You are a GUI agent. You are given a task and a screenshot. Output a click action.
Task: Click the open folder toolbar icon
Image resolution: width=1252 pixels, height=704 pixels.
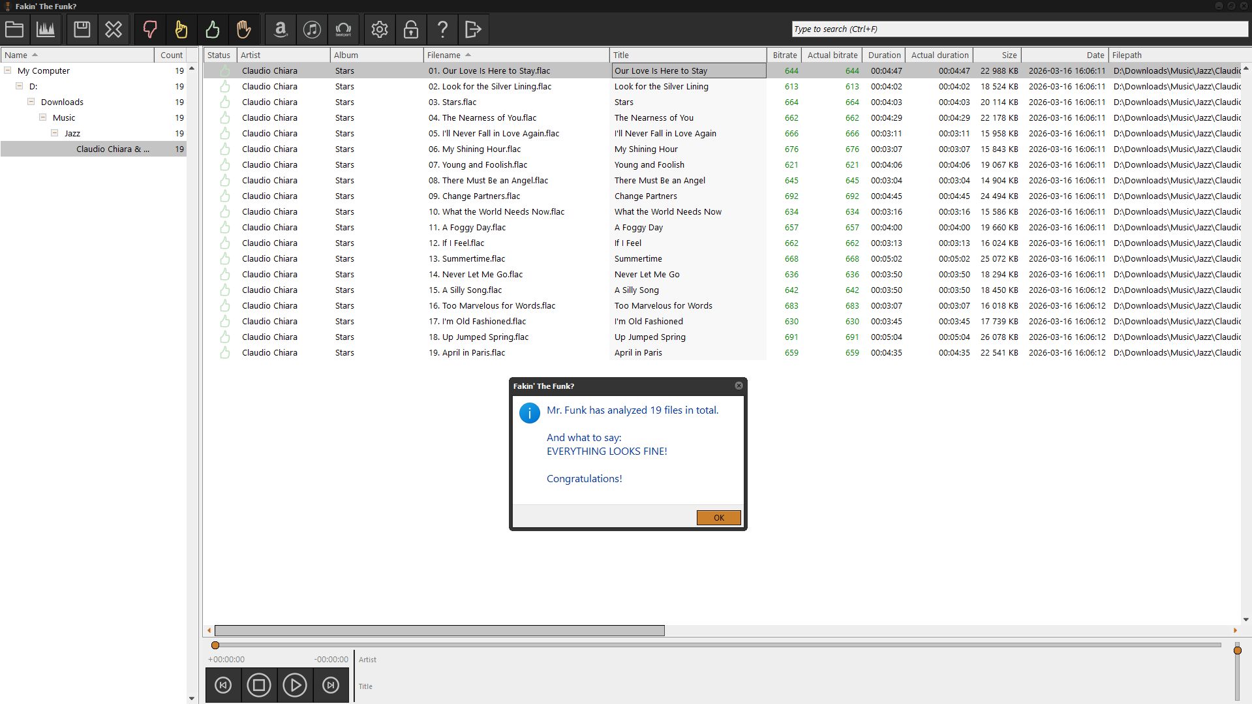14,29
